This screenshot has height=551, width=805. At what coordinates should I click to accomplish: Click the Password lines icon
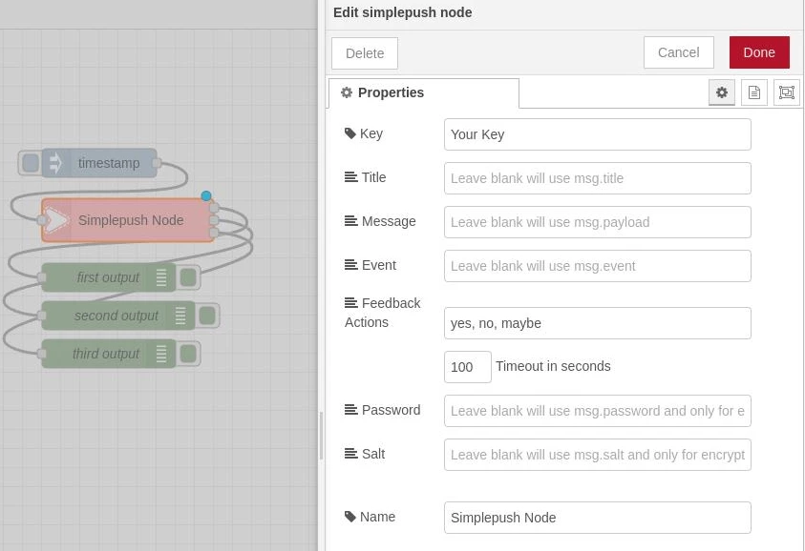click(x=351, y=410)
